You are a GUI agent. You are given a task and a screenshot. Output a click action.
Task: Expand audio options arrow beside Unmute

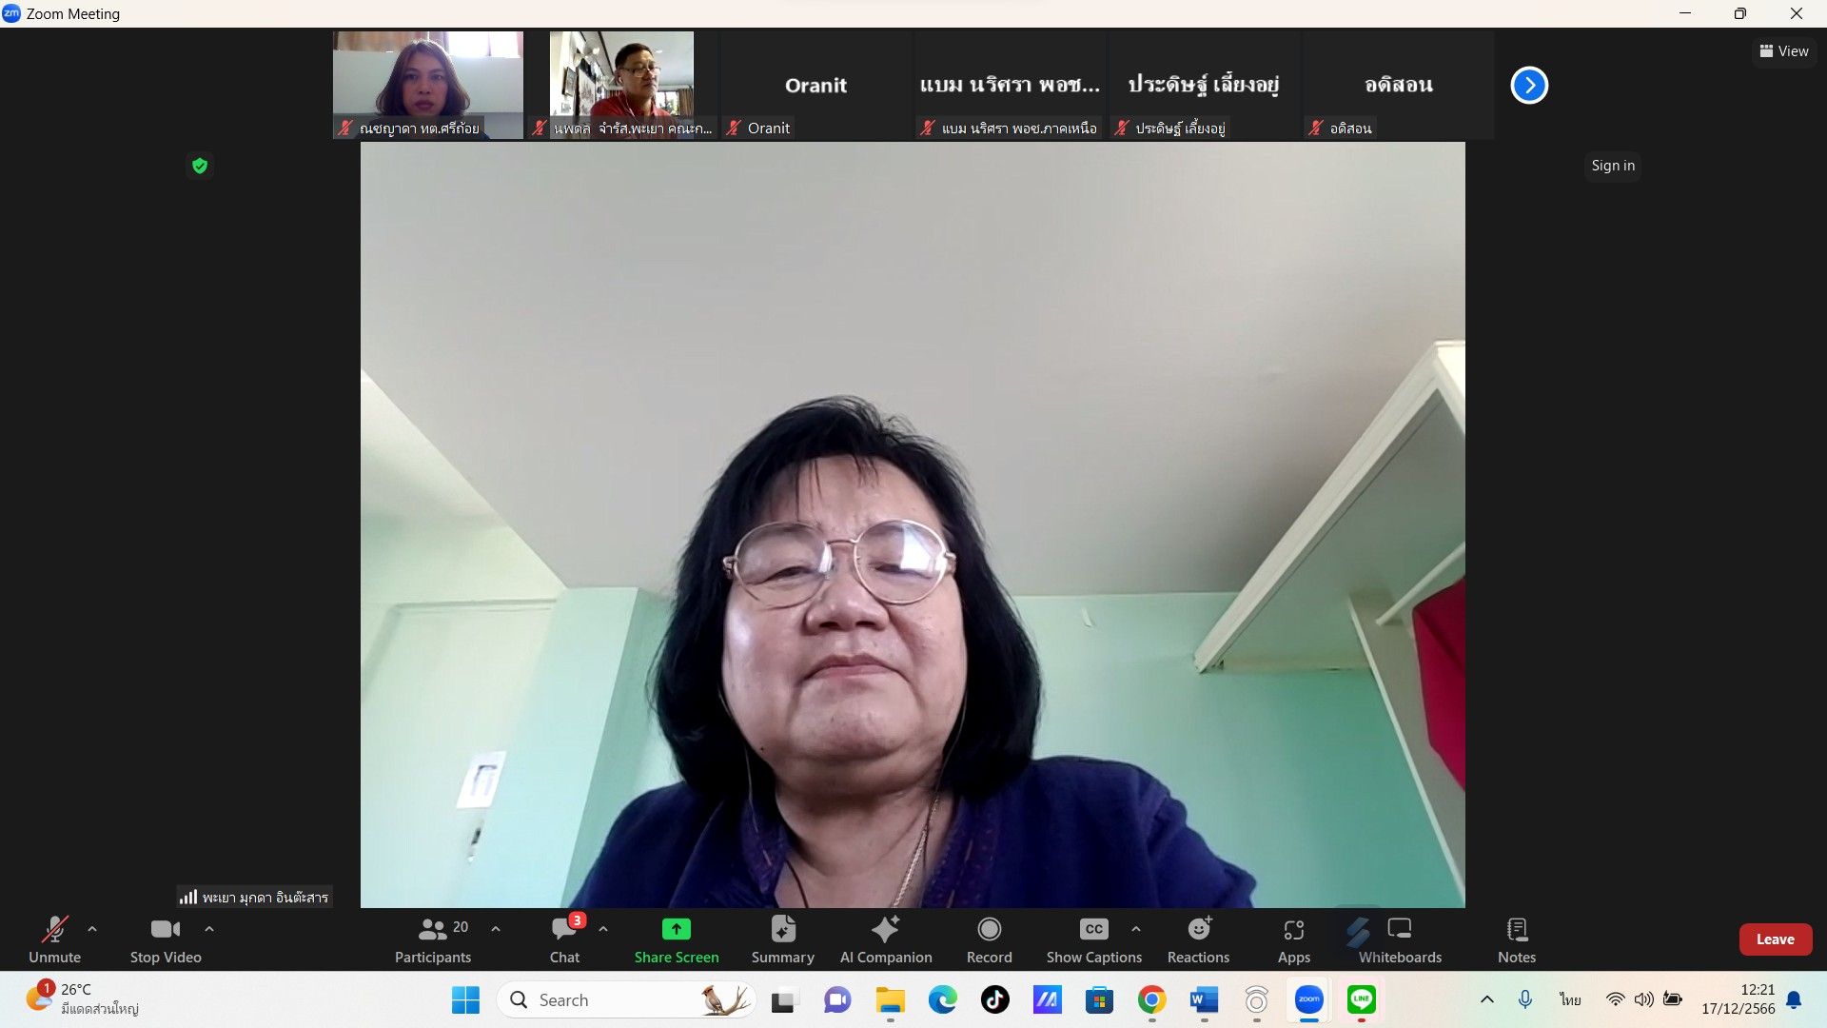coord(92,929)
